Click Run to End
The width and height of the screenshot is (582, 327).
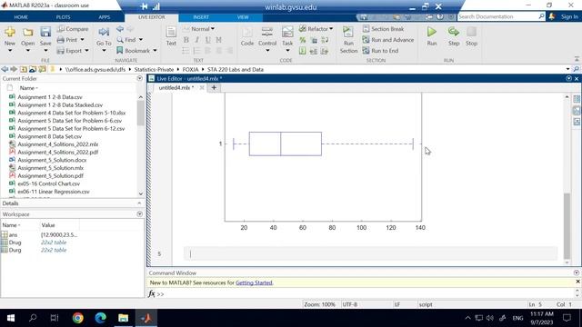click(380, 51)
